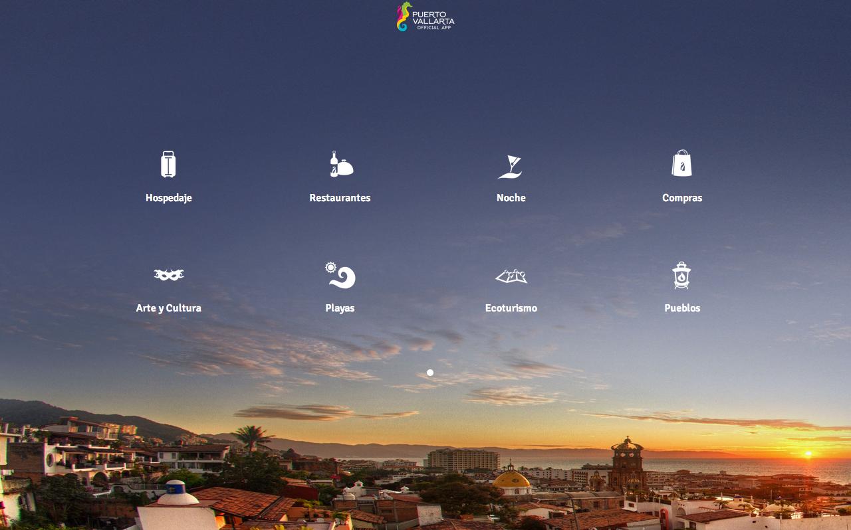851x530 pixels.
Task: Select the Ecoturismo hiking icon
Action: [511, 275]
